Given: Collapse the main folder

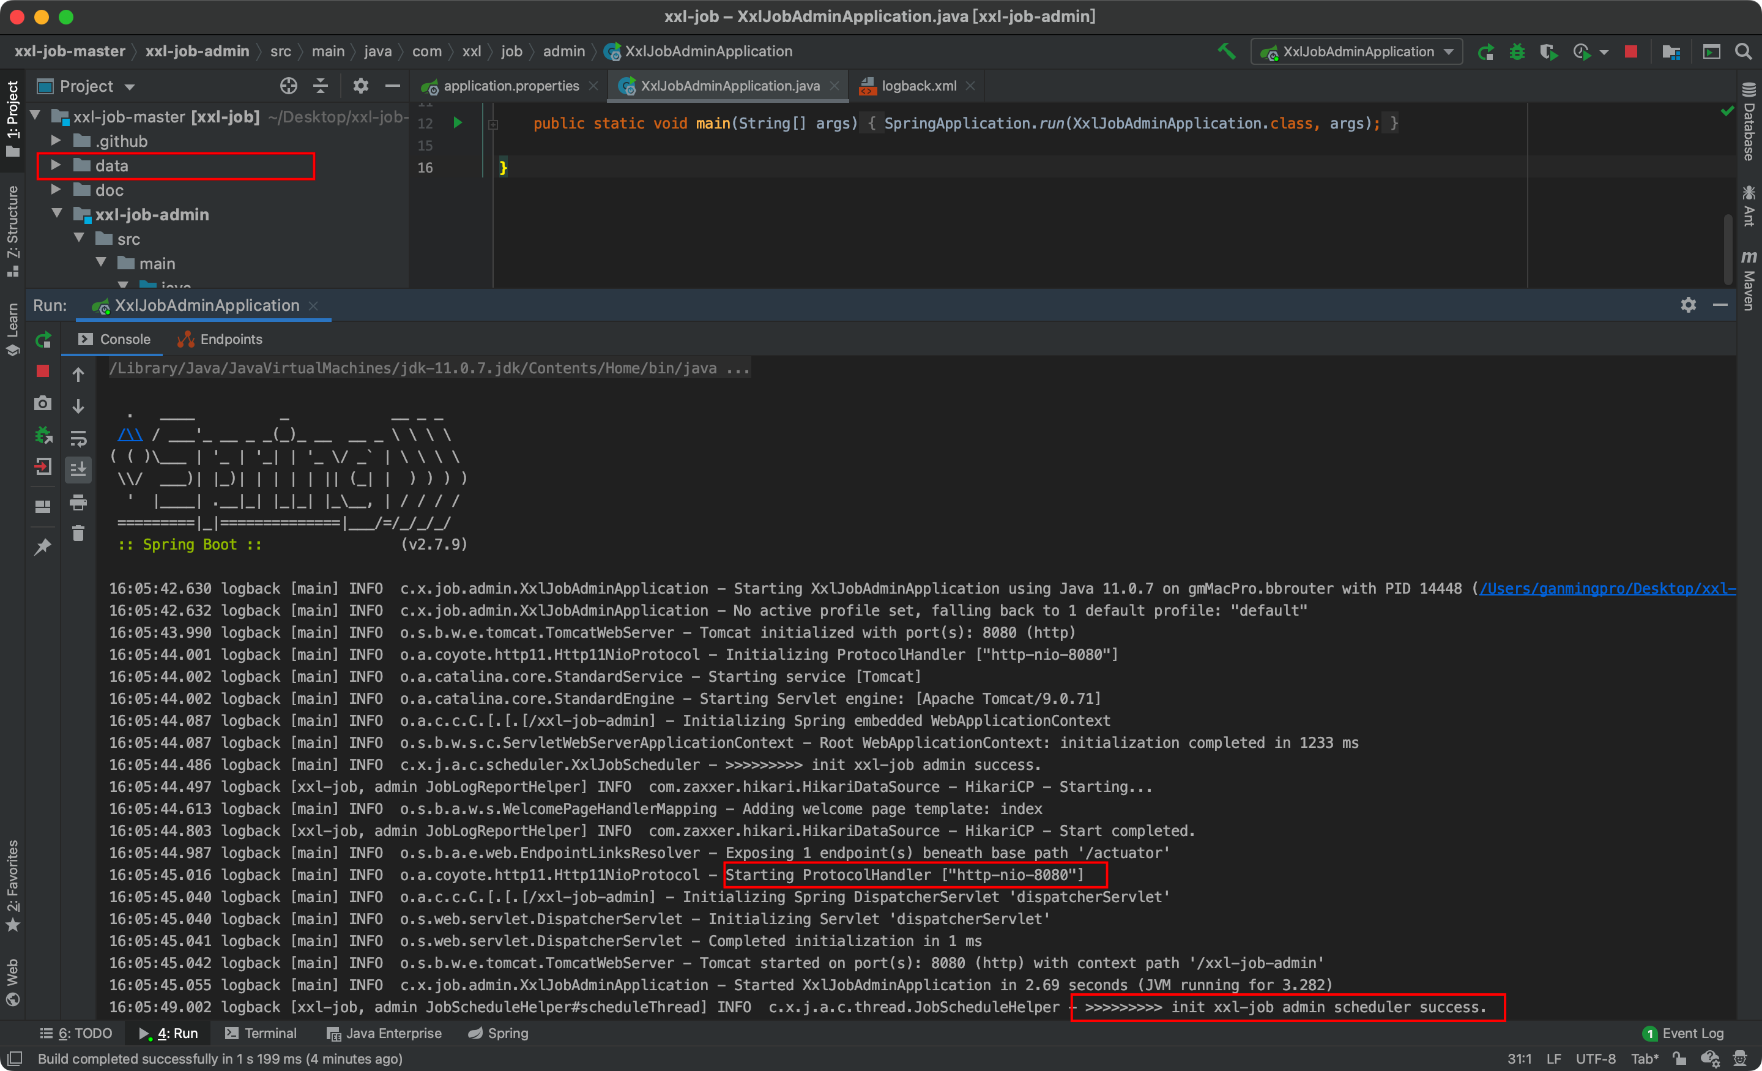Looking at the screenshot, I should click(101, 263).
